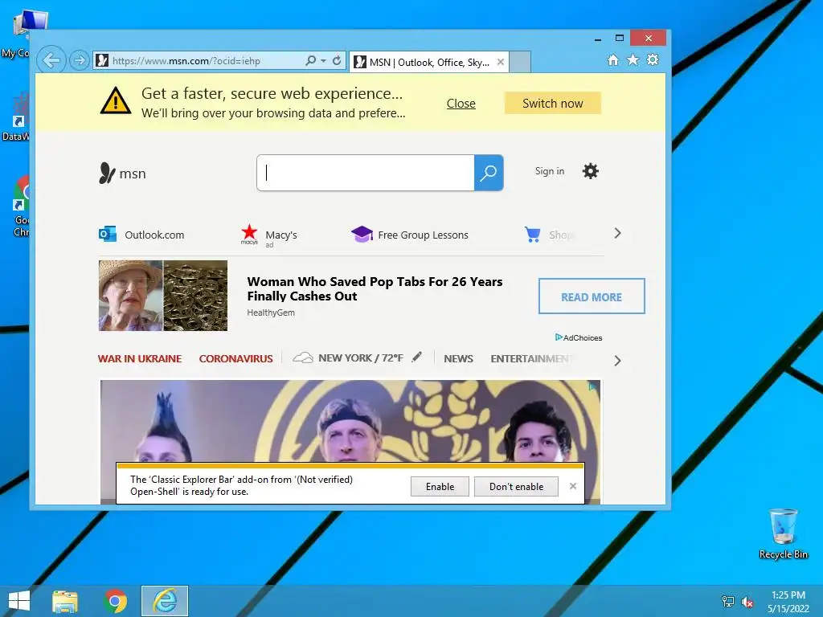Click the network tray icon
The height and width of the screenshot is (617, 823).
pyautogui.click(x=728, y=601)
